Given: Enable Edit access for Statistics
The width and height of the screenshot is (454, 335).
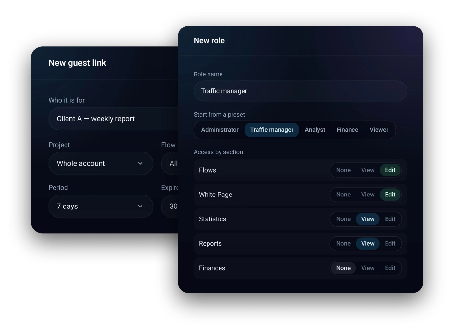Looking at the screenshot, I should (x=390, y=219).
